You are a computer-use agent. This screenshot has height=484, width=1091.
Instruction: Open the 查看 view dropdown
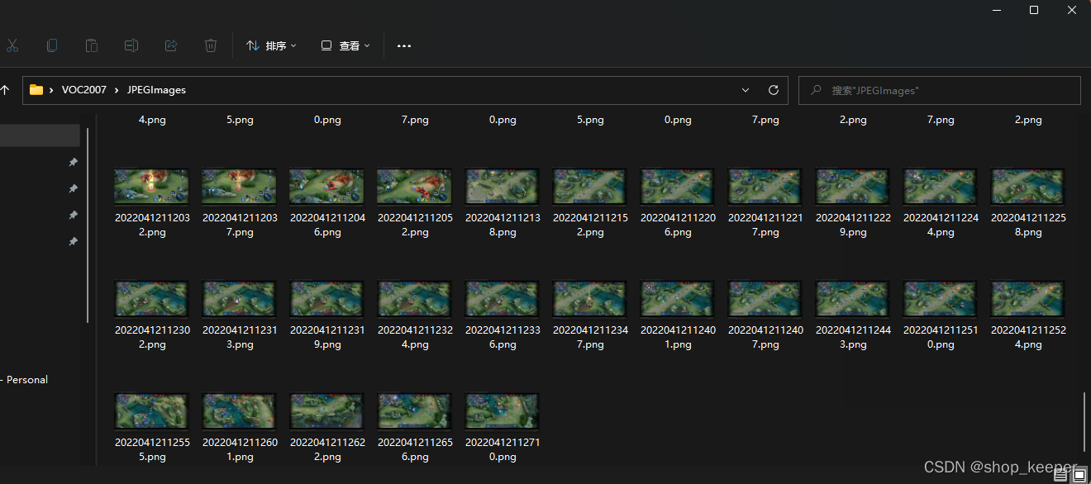coord(345,45)
